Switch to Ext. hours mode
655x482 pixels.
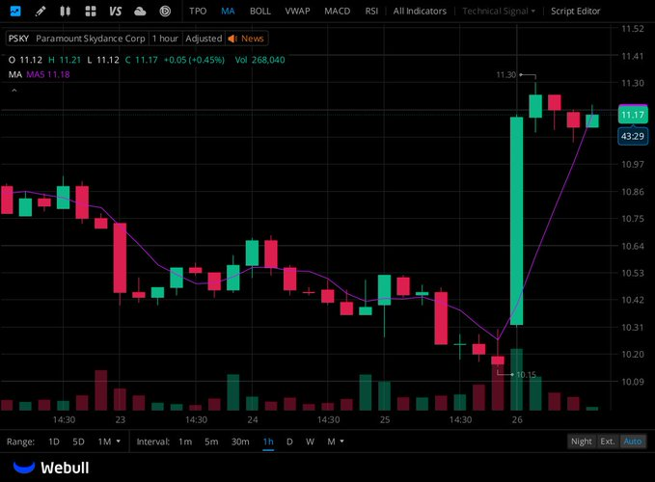click(x=608, y=442)
